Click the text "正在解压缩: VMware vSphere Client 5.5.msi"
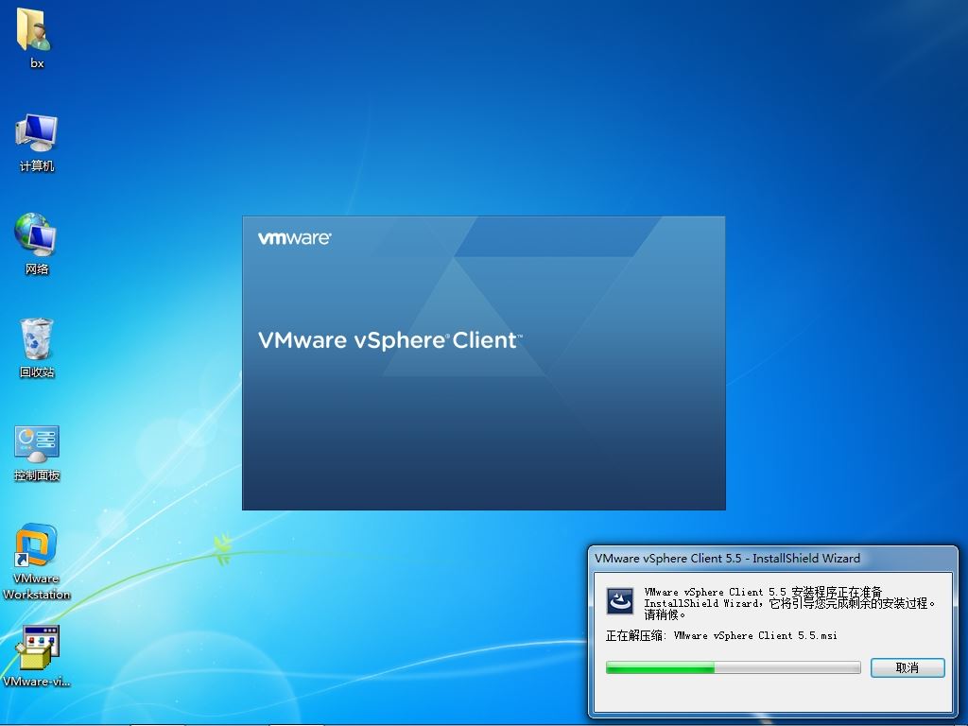This screenshot has width=968, height=726. [721, 635]
